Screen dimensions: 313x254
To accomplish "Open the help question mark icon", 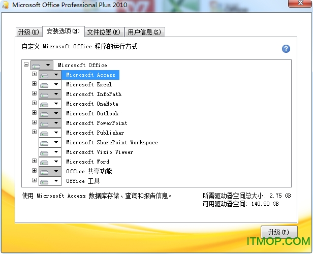I will coord(286,49).
